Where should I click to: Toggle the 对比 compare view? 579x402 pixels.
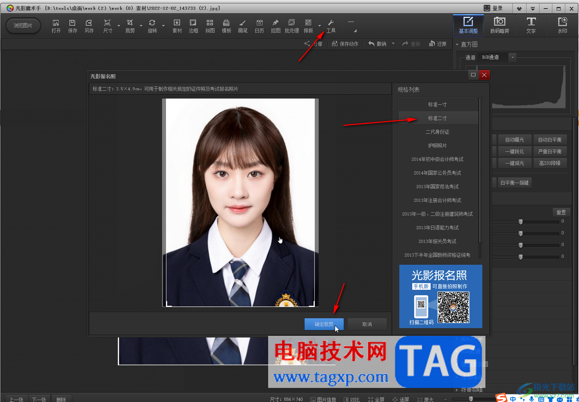tap(352, 399)
